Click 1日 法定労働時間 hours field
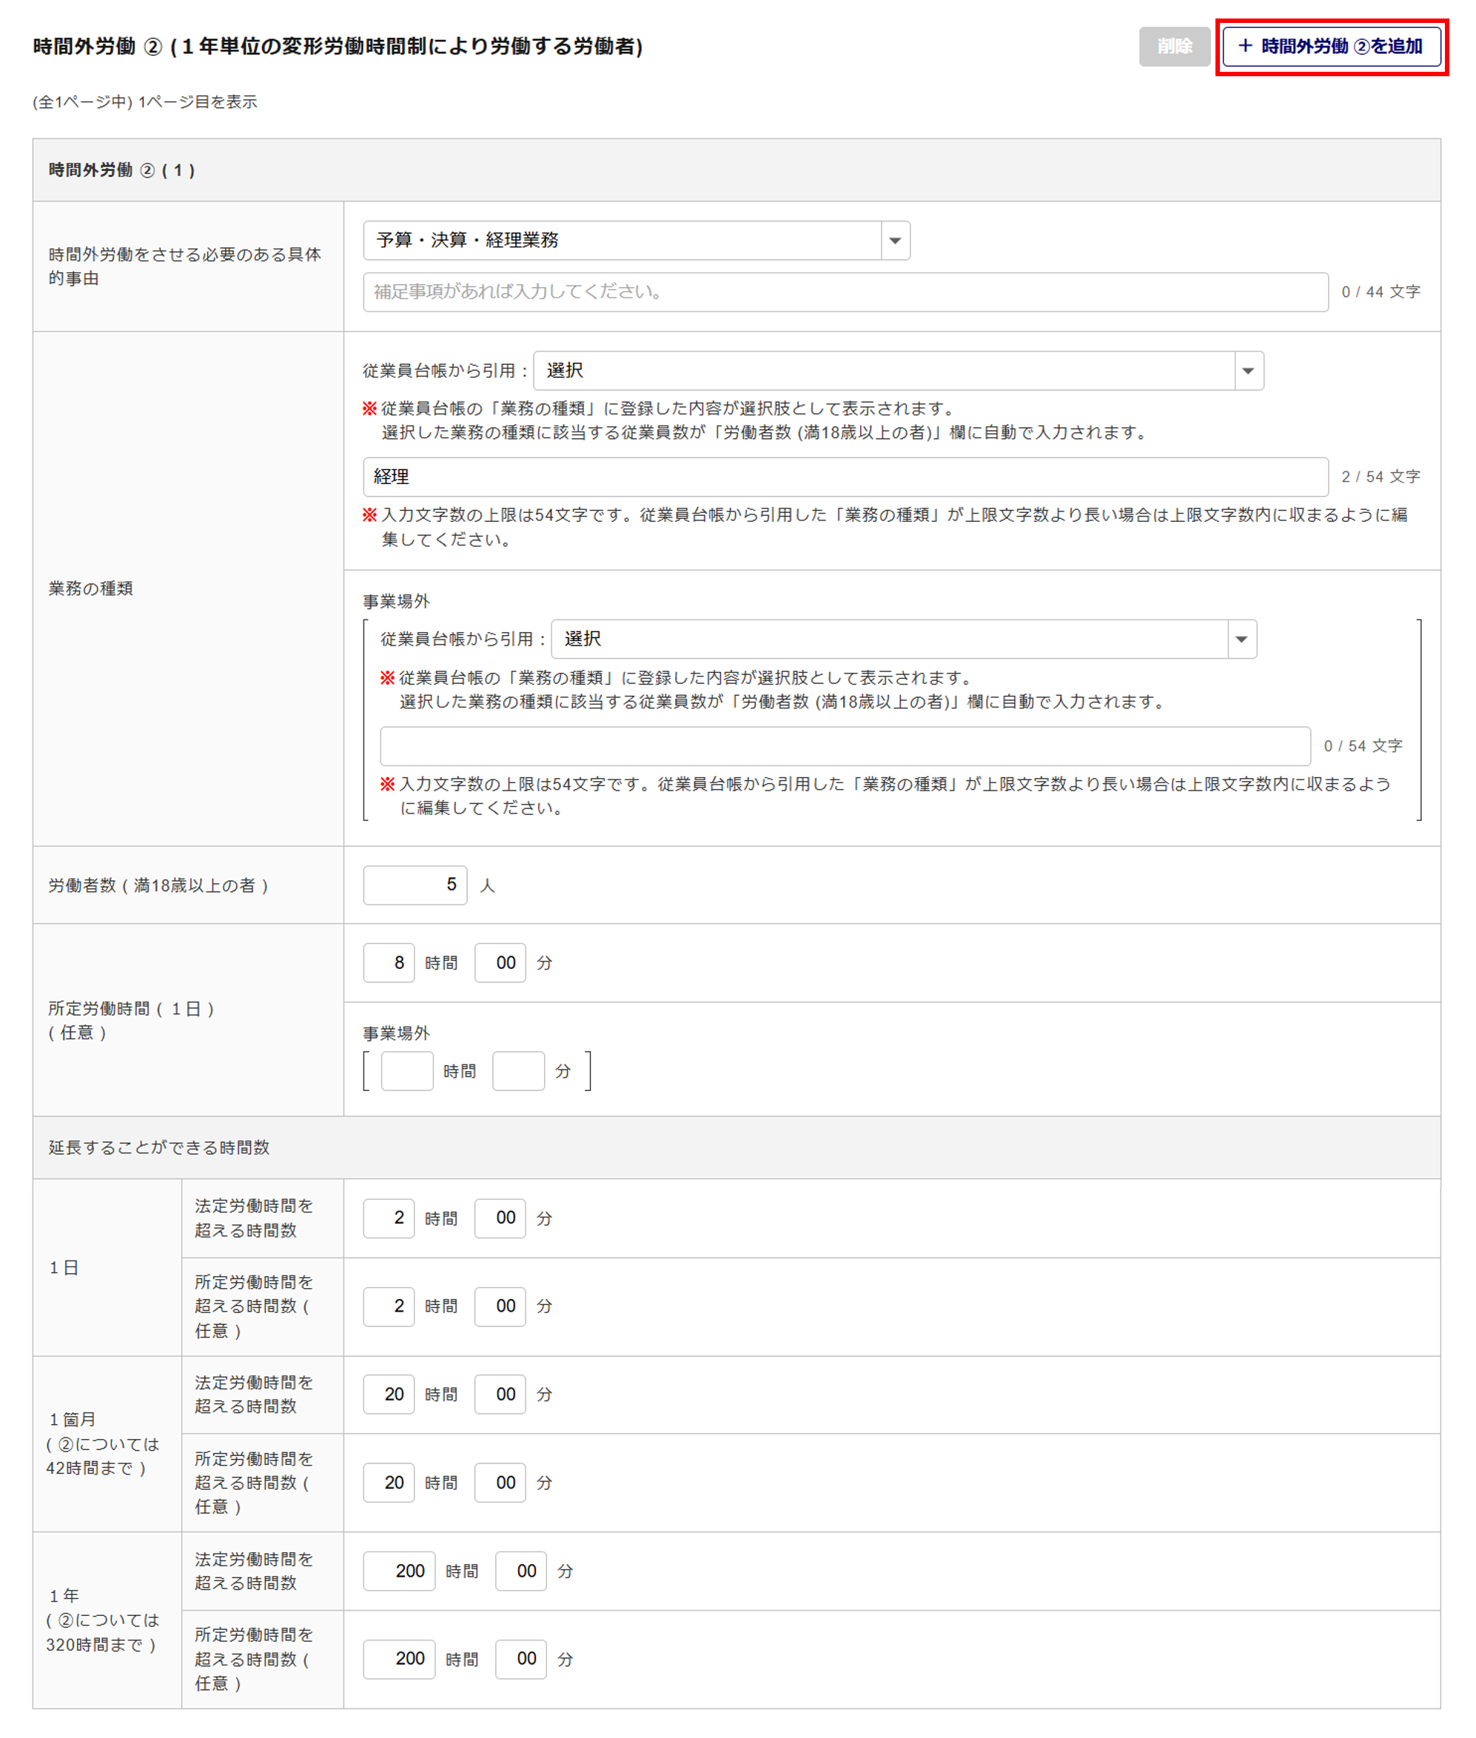This screenshot has height=1738, width=1476. point(388,1218)
